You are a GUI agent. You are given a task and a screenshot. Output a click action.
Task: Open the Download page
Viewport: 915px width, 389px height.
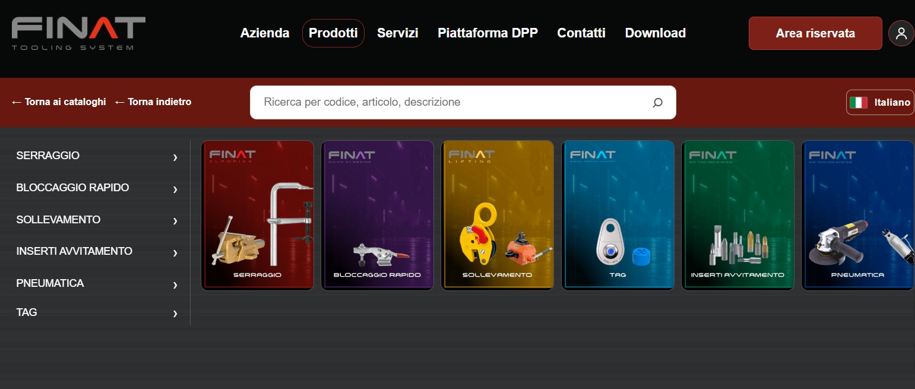656,33
